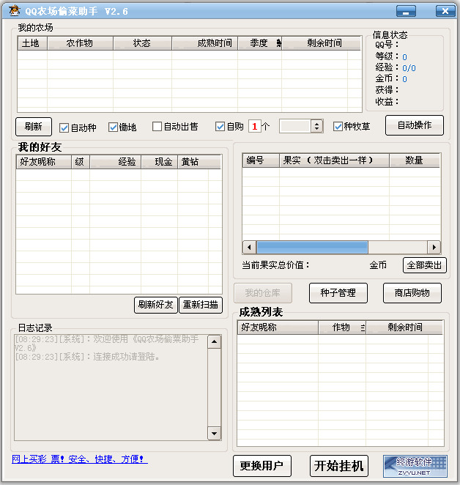Sort by the 农作物 column header
This screenshot has width=460, height=485.
pos(80,43)
